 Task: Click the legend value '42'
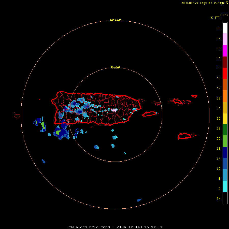point(219,88)
